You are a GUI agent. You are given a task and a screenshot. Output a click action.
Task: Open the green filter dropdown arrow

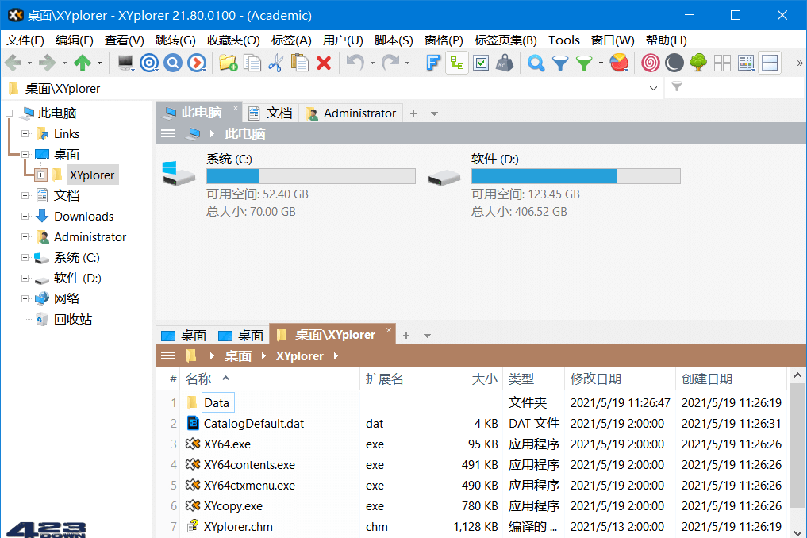tap(601, 63)
